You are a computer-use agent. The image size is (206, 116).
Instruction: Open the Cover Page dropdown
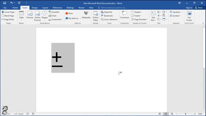click(x=9, y=12)
